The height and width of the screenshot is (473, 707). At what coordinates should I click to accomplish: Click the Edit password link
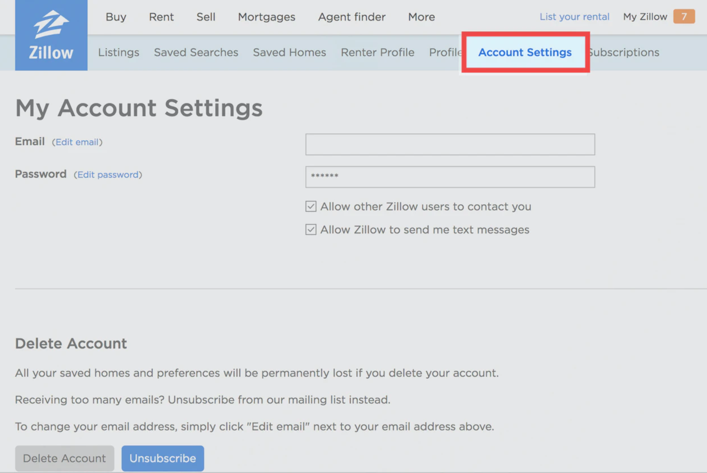(x=108, y=174)
